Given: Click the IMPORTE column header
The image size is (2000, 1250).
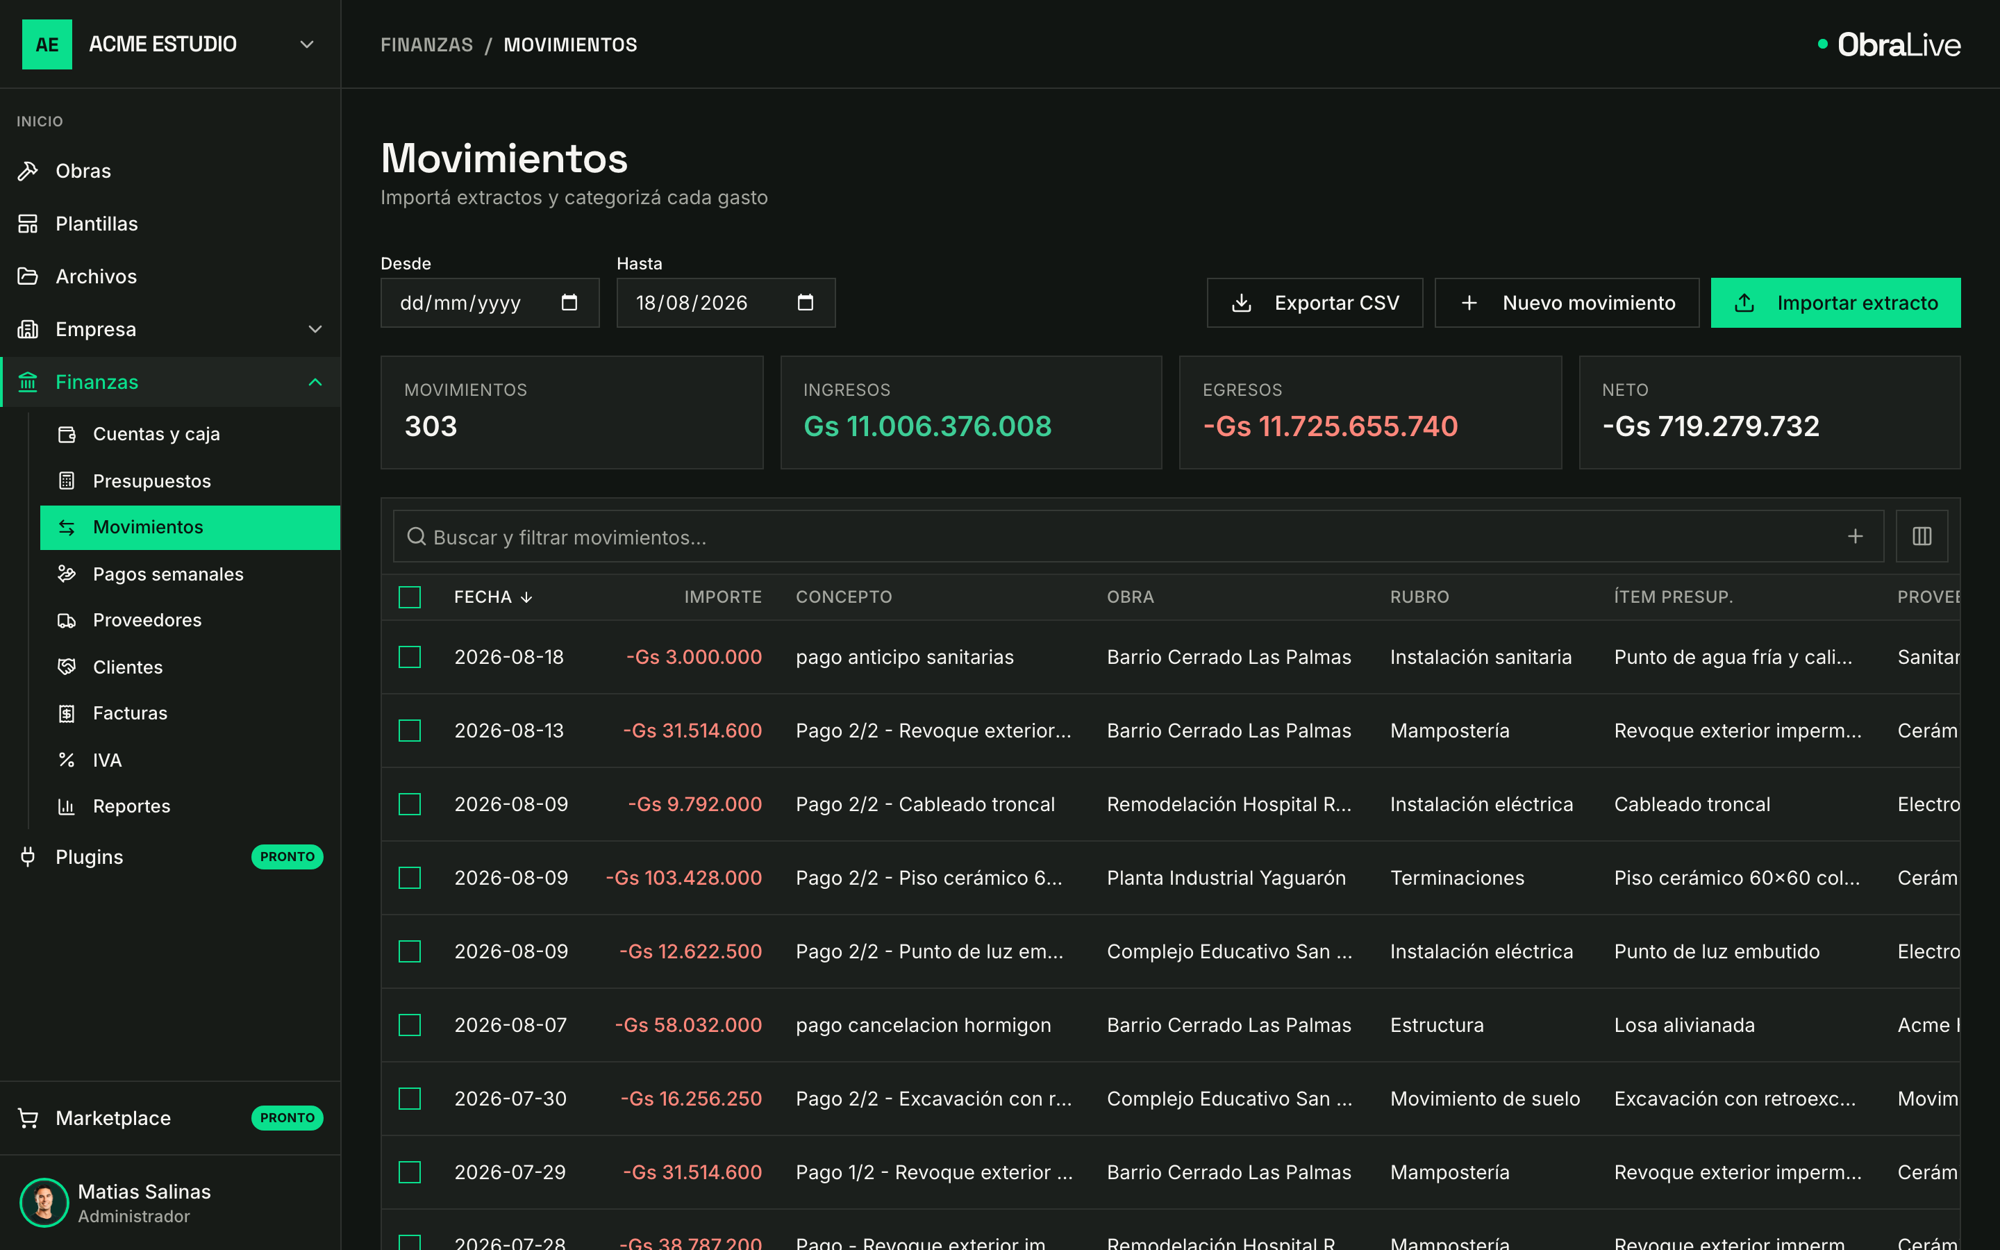Looking at the screenshot, I should click(722, 597).
